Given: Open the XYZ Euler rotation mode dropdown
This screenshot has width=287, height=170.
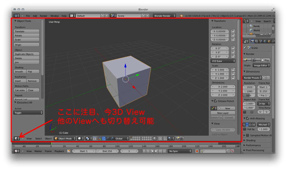Looking at the screenshot, I should pyautogui.click(x=223, y=61).
